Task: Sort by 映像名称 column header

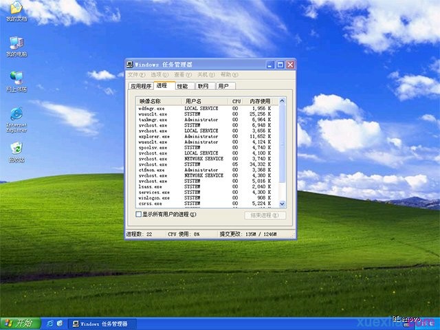Action: pos(159,101)
